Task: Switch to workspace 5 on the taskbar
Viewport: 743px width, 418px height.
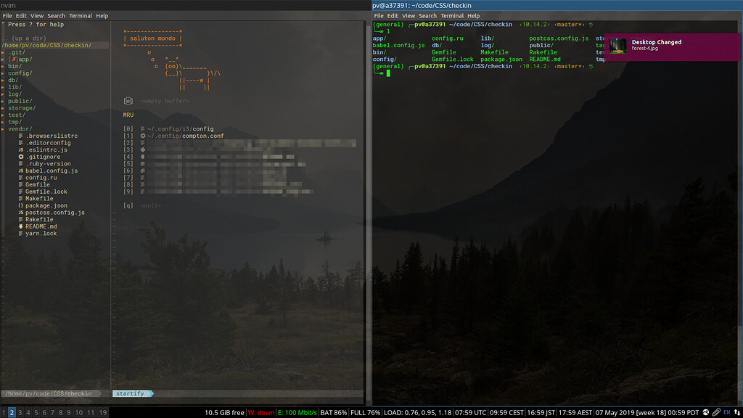Action: click(36, 412)
